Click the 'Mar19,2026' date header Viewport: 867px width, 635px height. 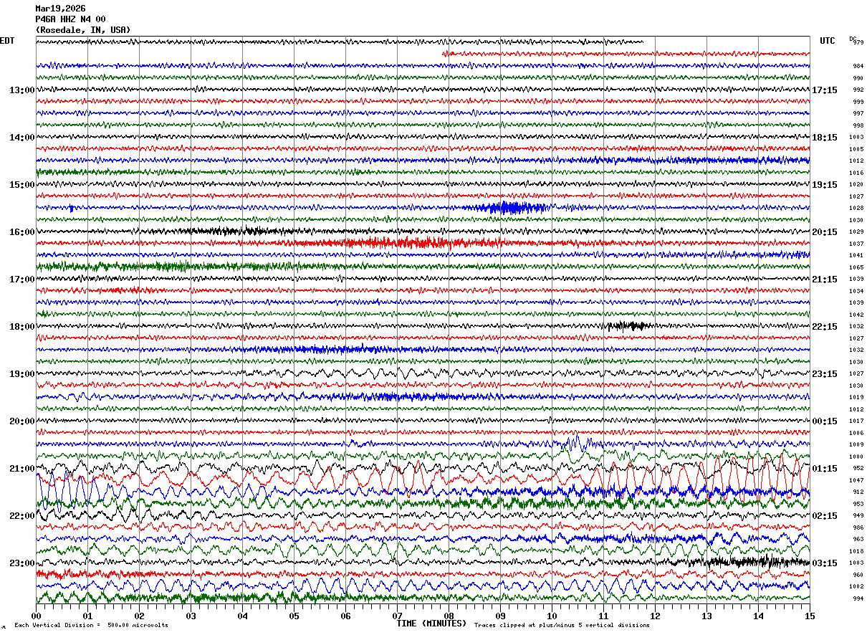tap(60, 9)
